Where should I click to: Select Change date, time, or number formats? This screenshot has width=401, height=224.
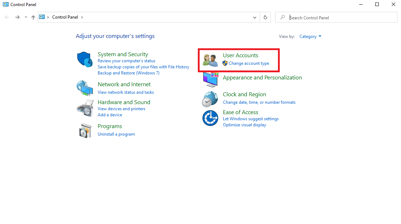[259, 102]
